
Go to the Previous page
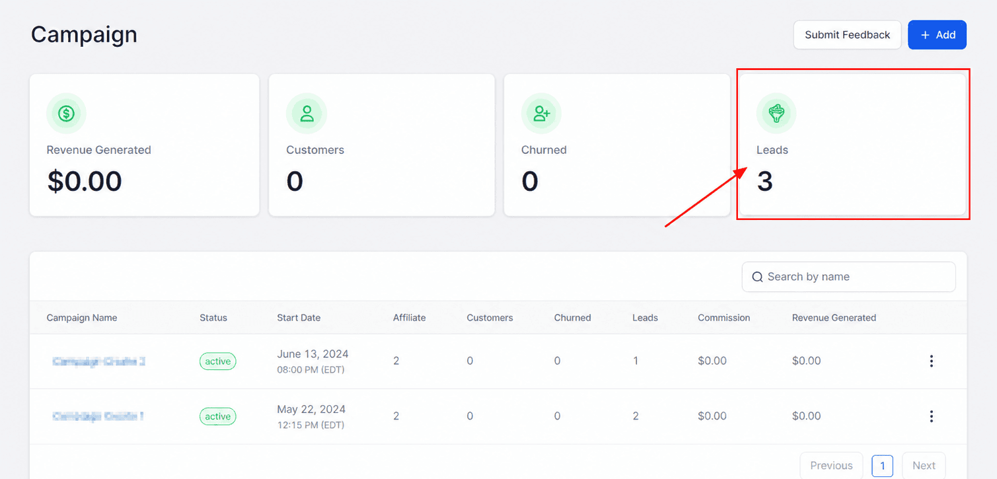tap(831, 466)
